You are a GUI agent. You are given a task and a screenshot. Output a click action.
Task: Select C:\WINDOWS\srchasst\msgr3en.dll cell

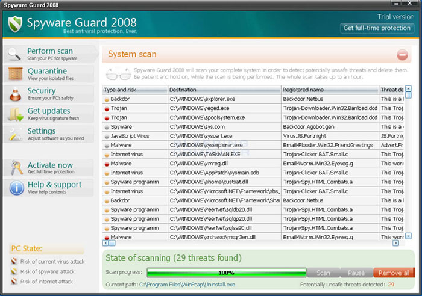[x=224, y=237]
